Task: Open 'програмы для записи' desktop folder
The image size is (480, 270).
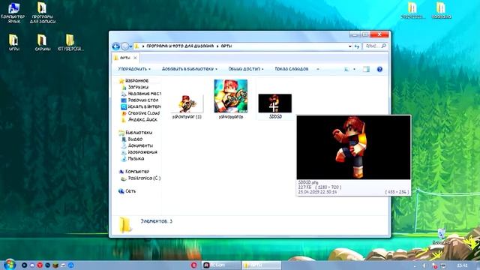Action: (42, 13)
